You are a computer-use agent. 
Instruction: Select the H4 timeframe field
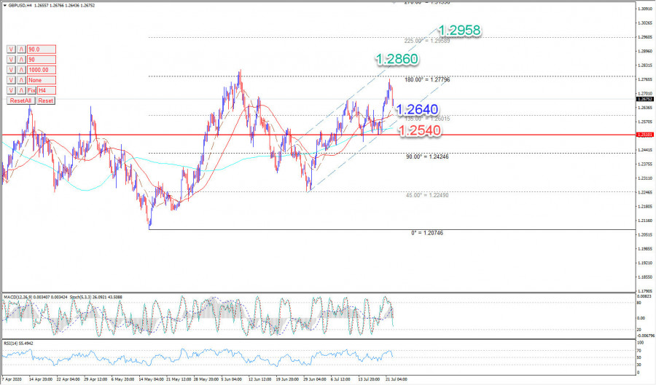(x=47, y=90)
